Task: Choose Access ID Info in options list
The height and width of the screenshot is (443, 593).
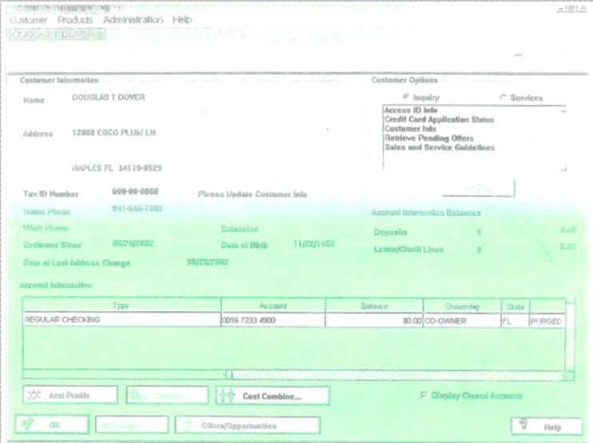Action: [411, 110]
